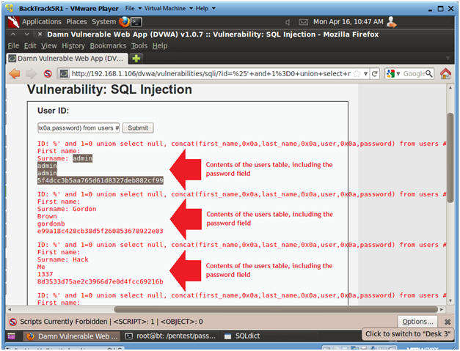Click the site identity icon in the URL bar

point(64,73)
